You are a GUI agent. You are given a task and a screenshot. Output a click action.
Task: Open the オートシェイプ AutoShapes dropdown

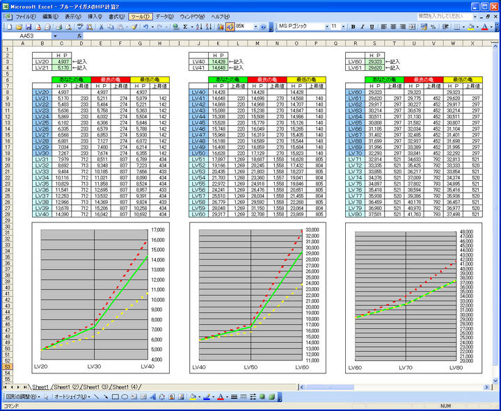pos(72,397)
